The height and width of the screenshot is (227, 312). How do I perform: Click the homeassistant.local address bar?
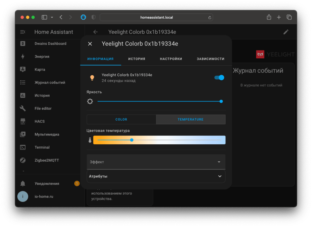pos(156,17)
